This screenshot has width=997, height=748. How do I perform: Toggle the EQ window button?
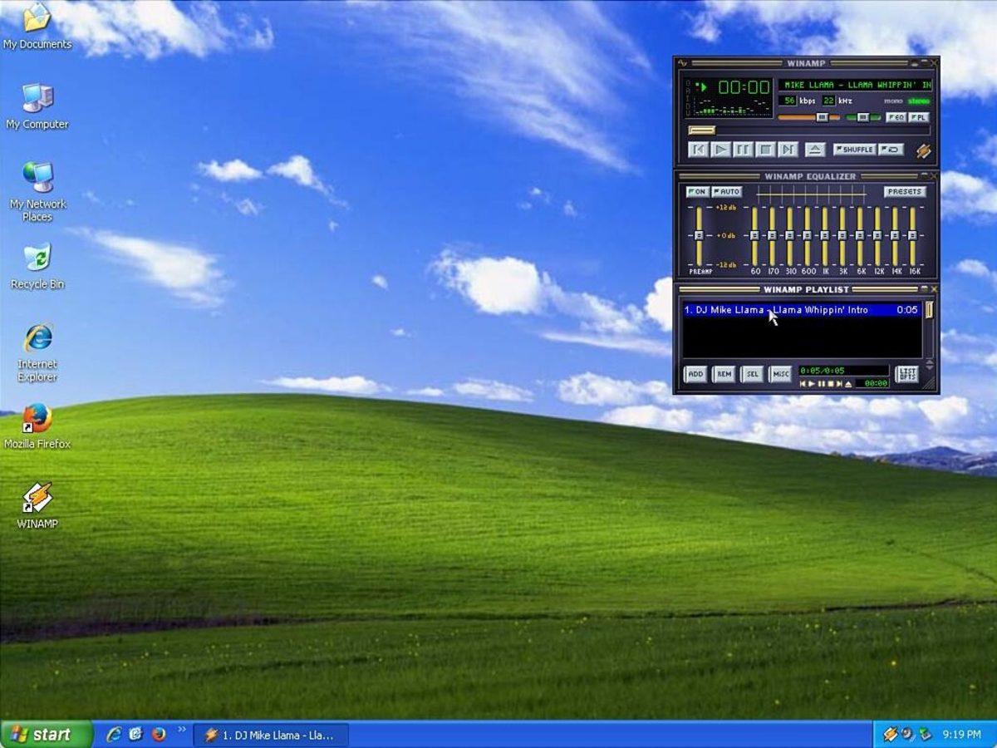click(x=896, y=117)
